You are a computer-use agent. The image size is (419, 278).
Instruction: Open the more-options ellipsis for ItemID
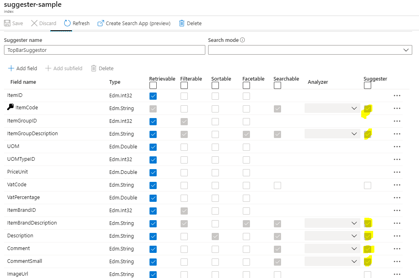click(397, 95)
